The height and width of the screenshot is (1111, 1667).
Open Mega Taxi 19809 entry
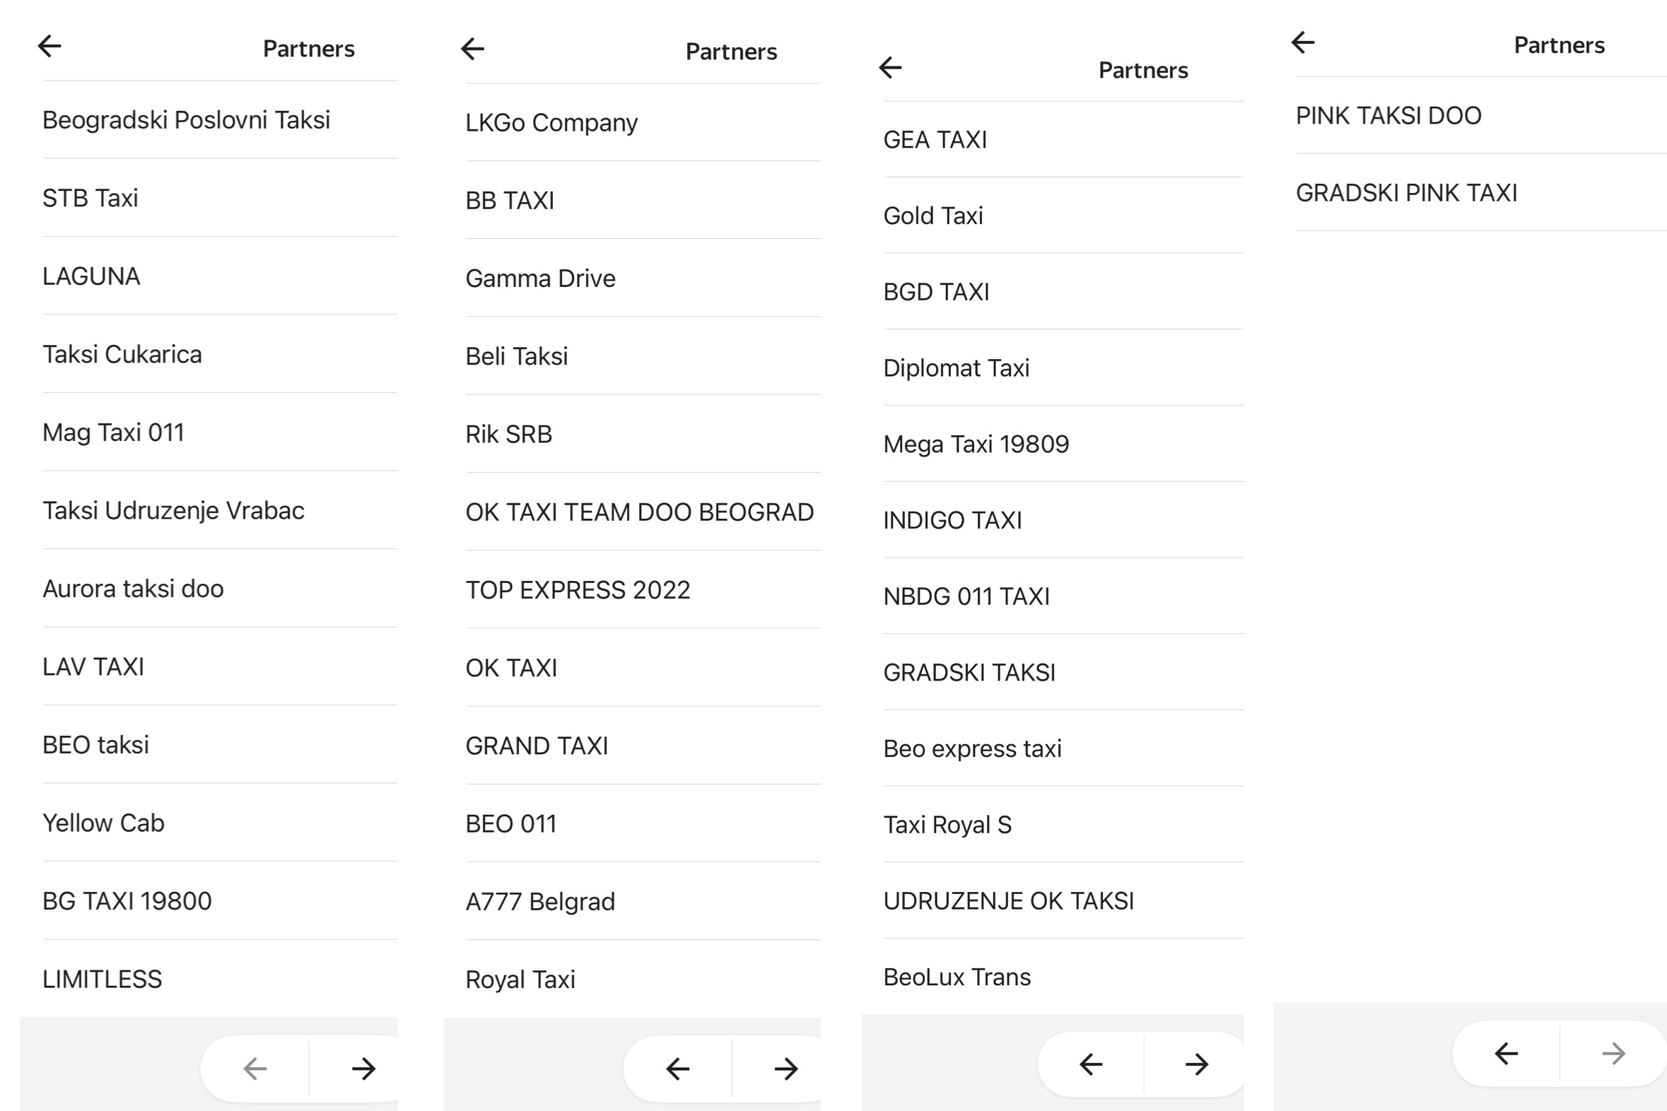[976, 445]
